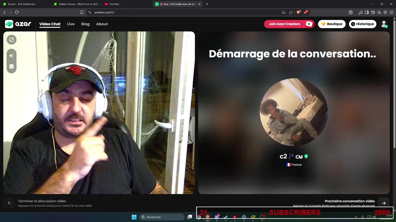
Task: Click the France country label
Action: tap(294, 165)
